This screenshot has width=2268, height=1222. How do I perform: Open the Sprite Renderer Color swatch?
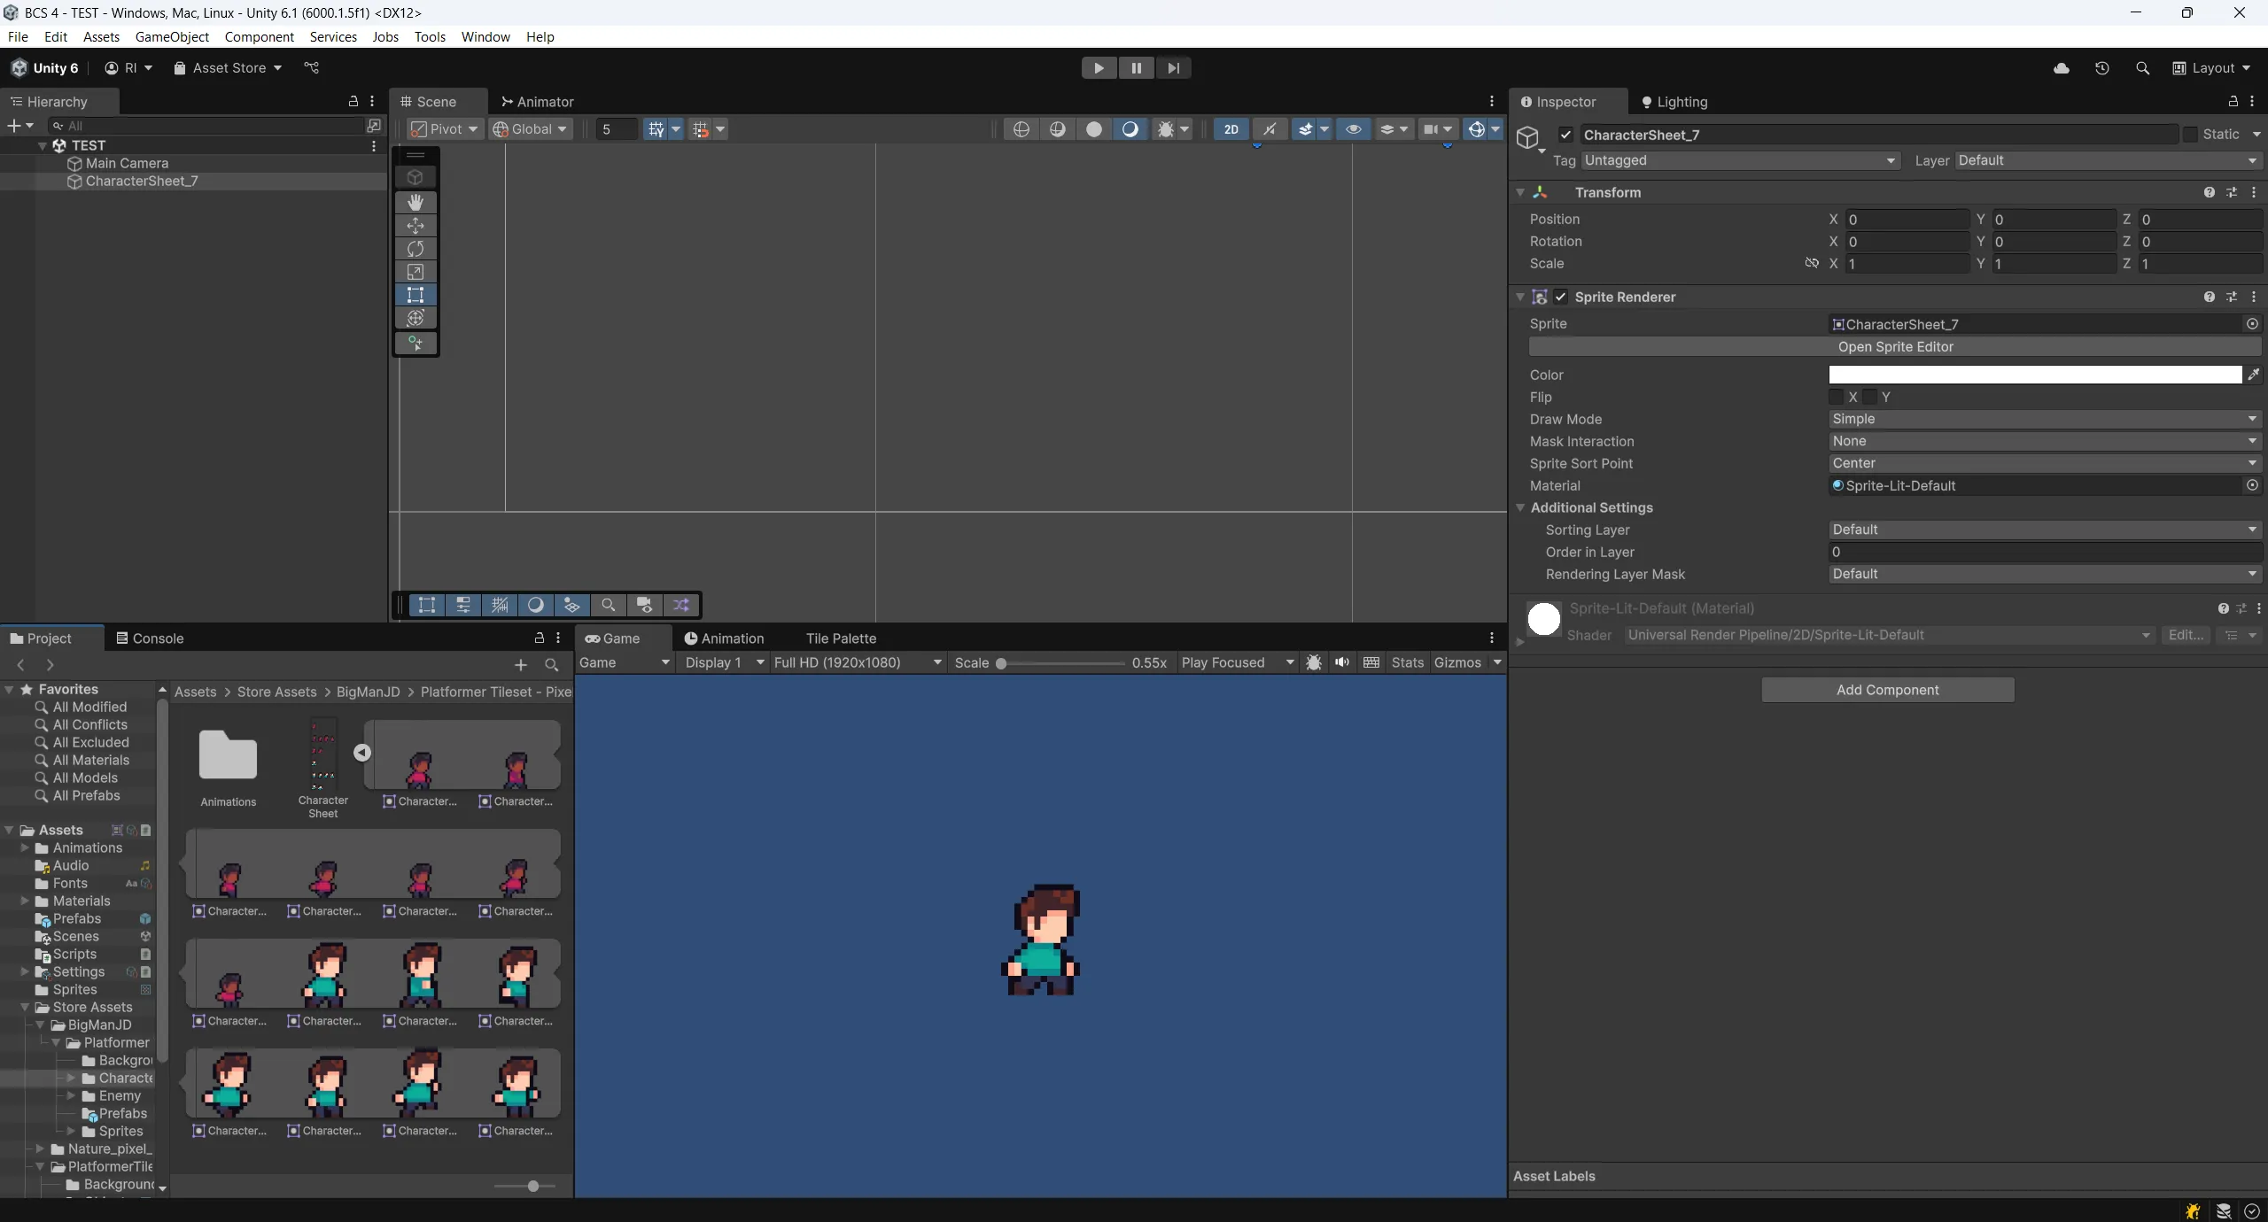point(2035,375)
